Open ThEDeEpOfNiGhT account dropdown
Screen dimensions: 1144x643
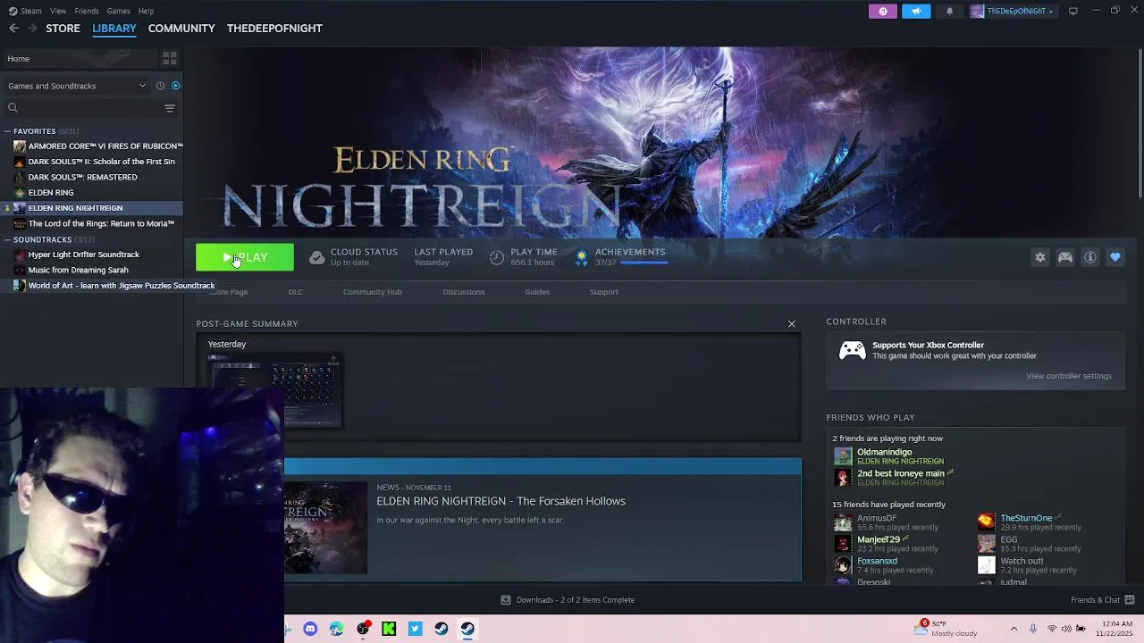pos(1013,11)
